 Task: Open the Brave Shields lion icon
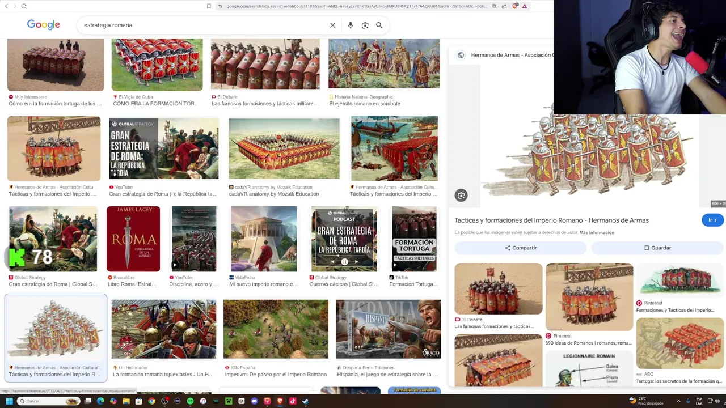[x=515, y=6]
